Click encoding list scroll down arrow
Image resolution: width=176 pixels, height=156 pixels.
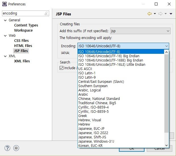[x=166, y=145]
